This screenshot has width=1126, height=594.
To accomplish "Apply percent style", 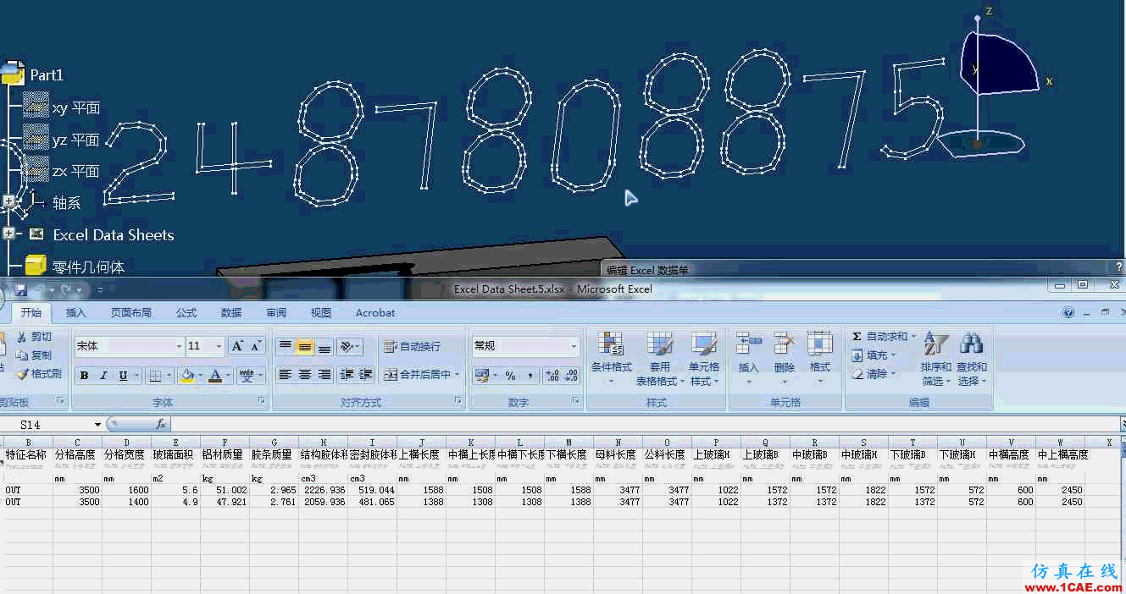I will click(510, 375).
